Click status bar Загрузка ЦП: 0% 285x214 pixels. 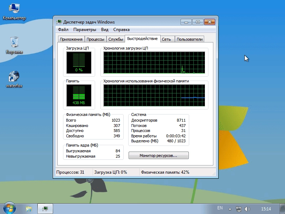coord(110,172)
